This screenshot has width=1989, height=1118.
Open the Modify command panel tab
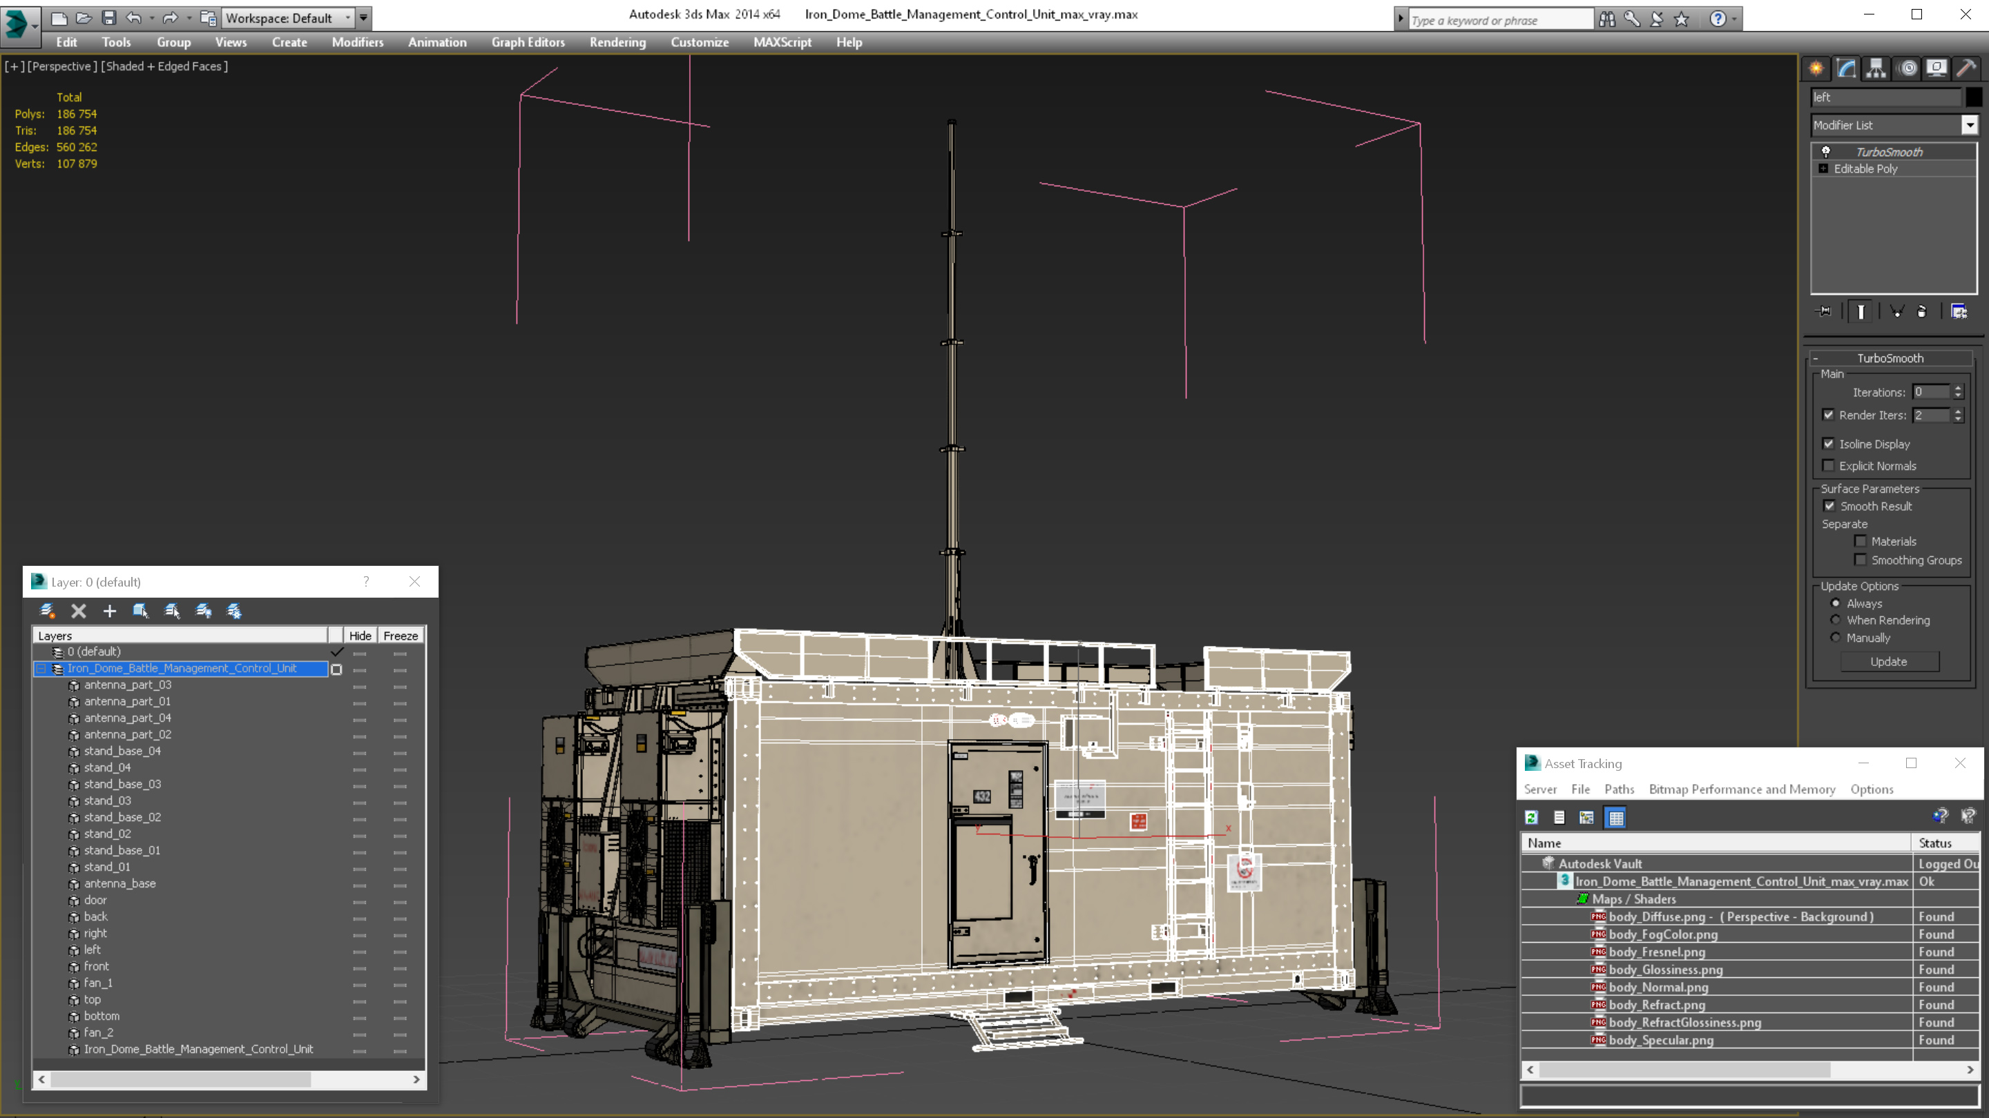(1846, 69)
